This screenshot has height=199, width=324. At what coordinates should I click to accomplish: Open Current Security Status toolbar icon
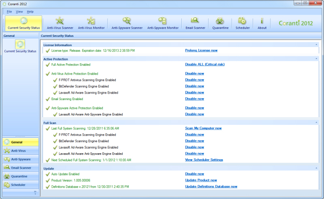23,23
